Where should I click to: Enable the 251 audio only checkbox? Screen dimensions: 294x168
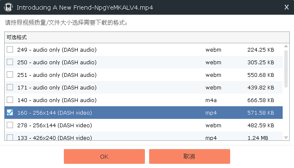point(10,75)
